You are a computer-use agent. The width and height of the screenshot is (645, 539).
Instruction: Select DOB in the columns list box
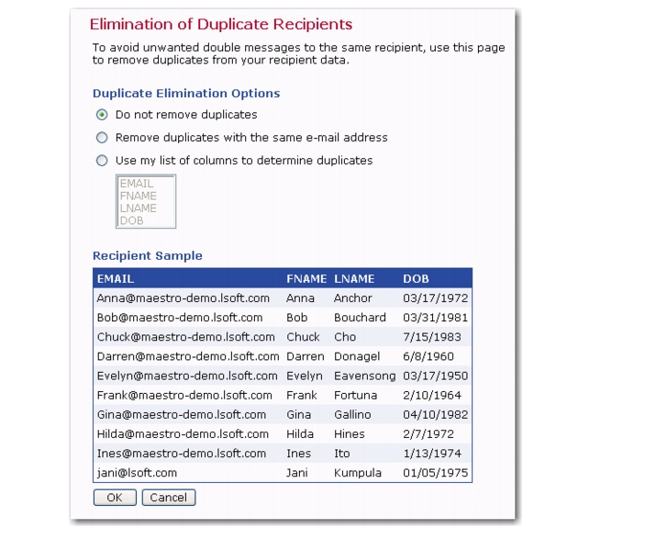[131, 220]
